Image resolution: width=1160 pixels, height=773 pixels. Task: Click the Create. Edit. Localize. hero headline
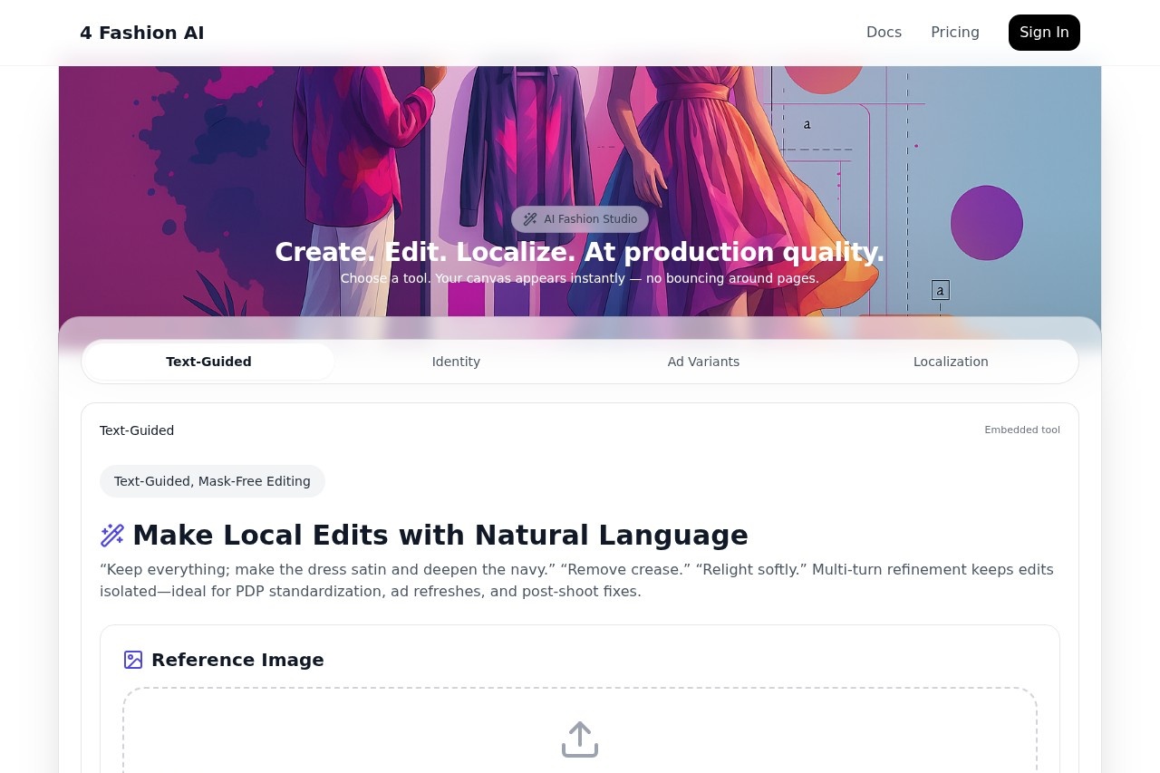(x=579, y=252)
